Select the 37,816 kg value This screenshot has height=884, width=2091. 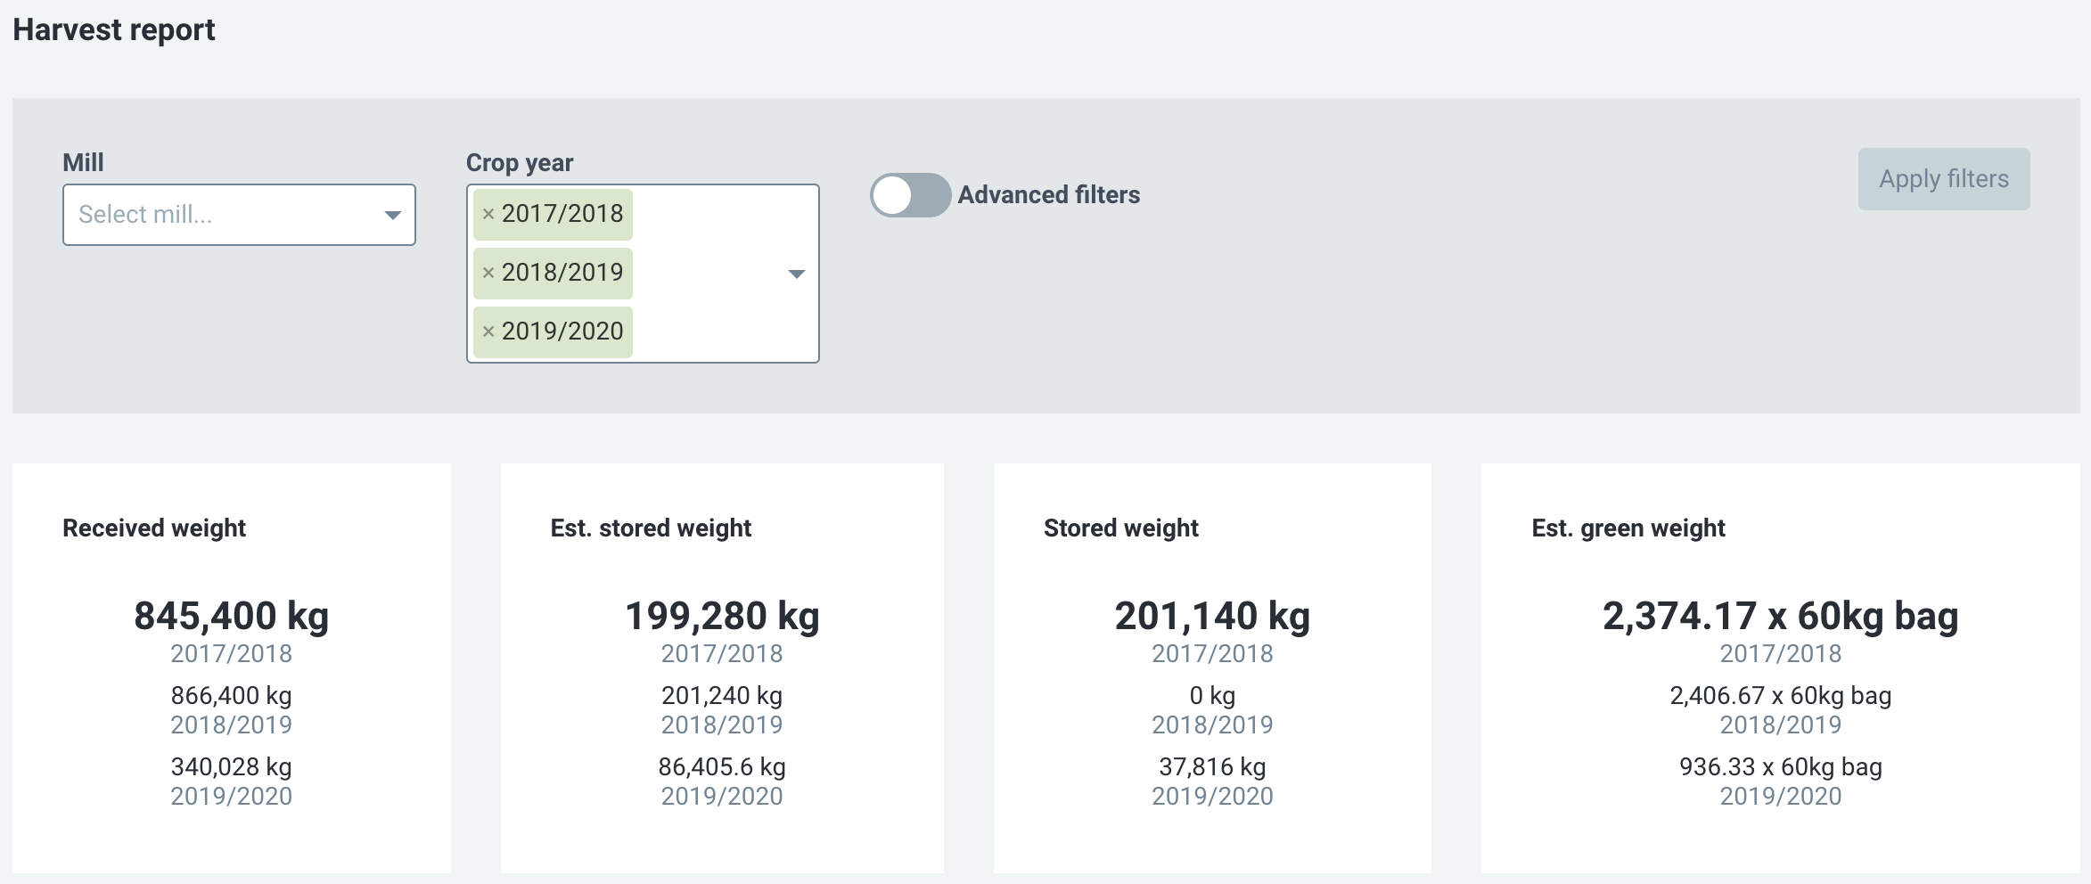click(1212, 767)
